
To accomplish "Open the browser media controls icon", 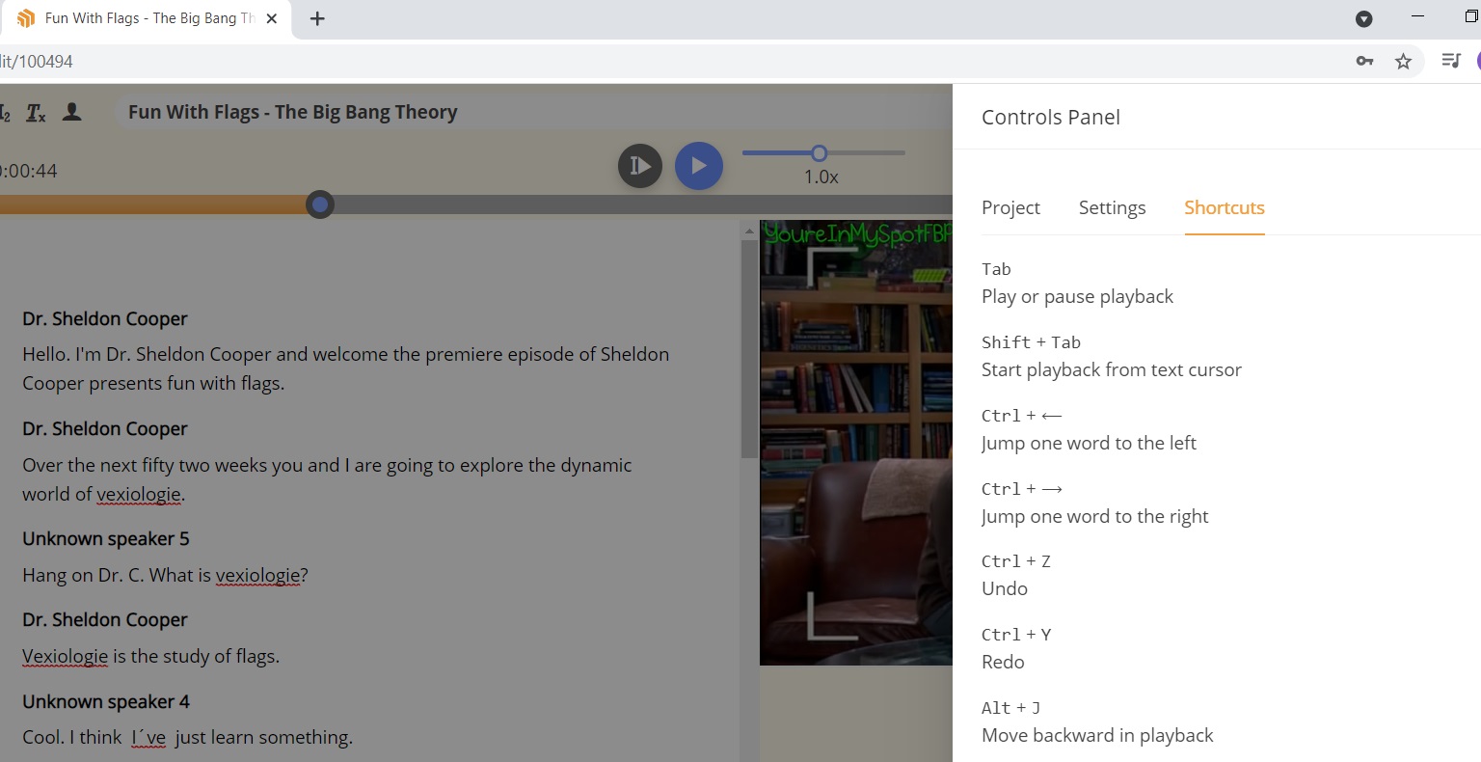I will [1451, 61].
